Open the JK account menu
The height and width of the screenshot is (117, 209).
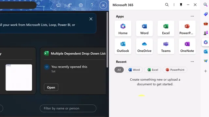click(103, 5)
